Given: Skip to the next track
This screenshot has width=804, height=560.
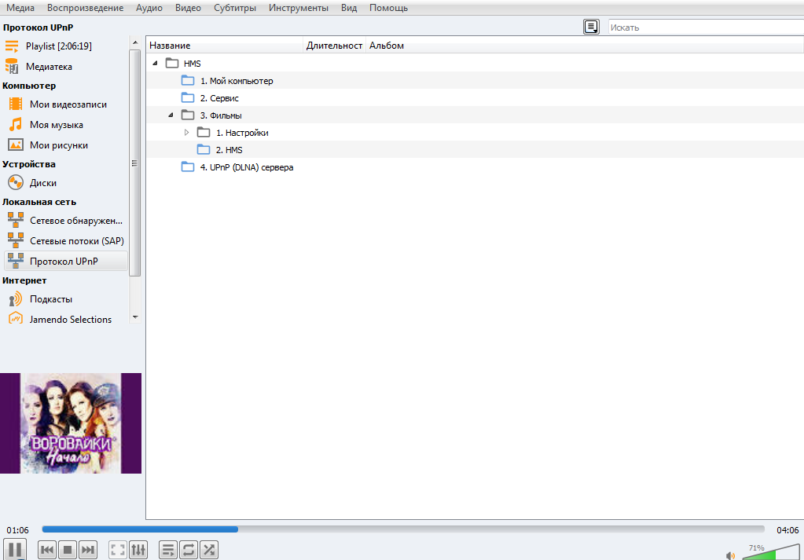Looking at the screenshot, I should pos(88,550).
